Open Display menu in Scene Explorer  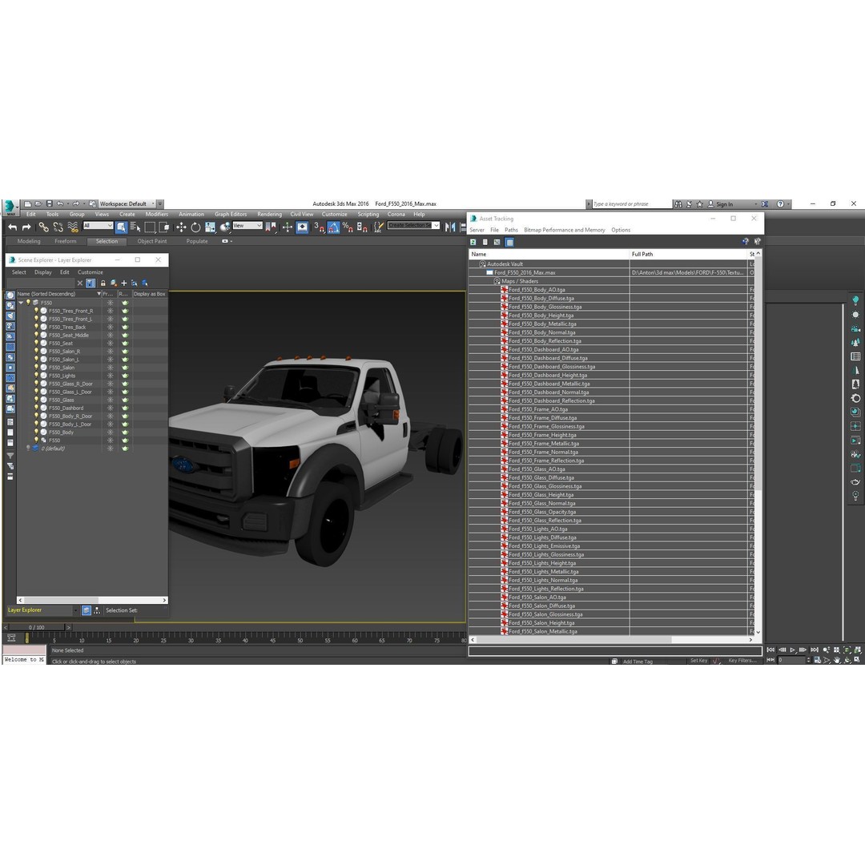(43, 272)
